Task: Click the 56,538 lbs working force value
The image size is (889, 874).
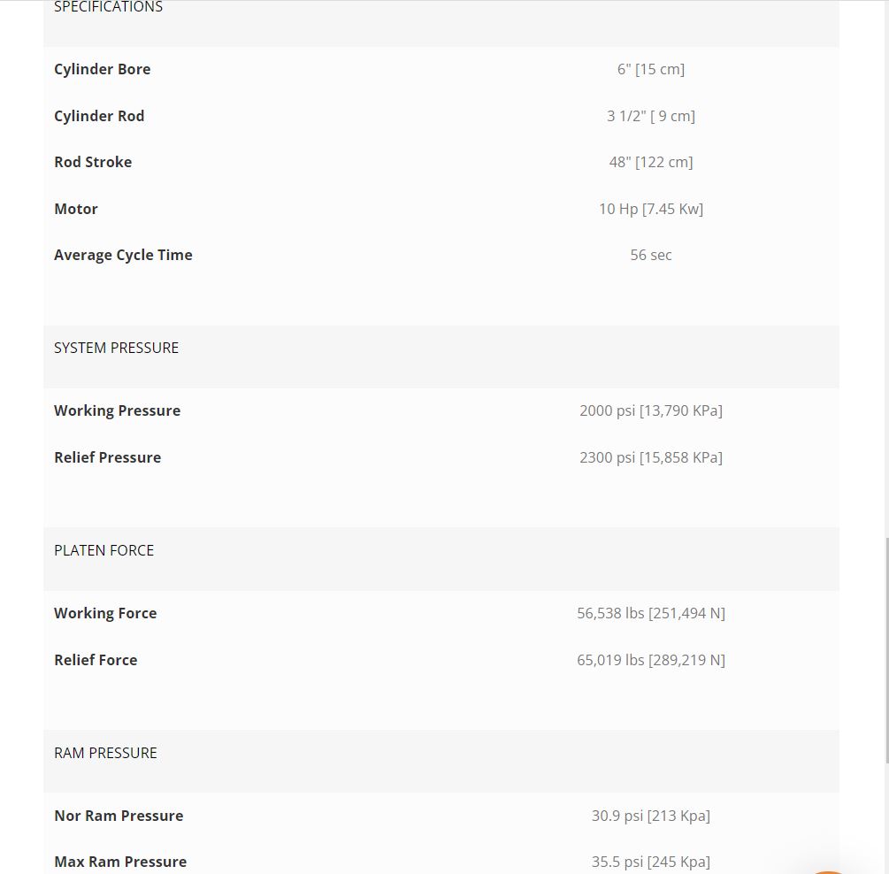Action: [651, 613]
